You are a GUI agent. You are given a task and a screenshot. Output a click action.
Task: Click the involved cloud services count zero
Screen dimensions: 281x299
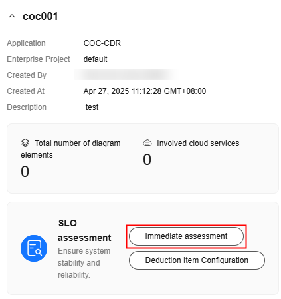coord(147,160)
